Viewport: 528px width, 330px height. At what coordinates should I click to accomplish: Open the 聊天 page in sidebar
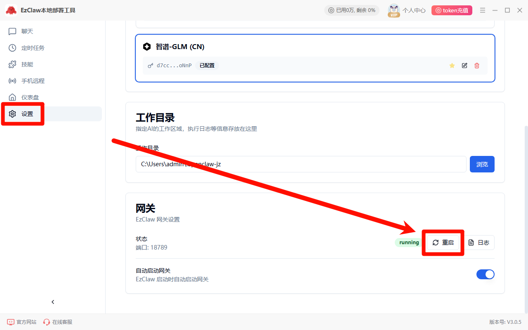(x=27, y=31)
